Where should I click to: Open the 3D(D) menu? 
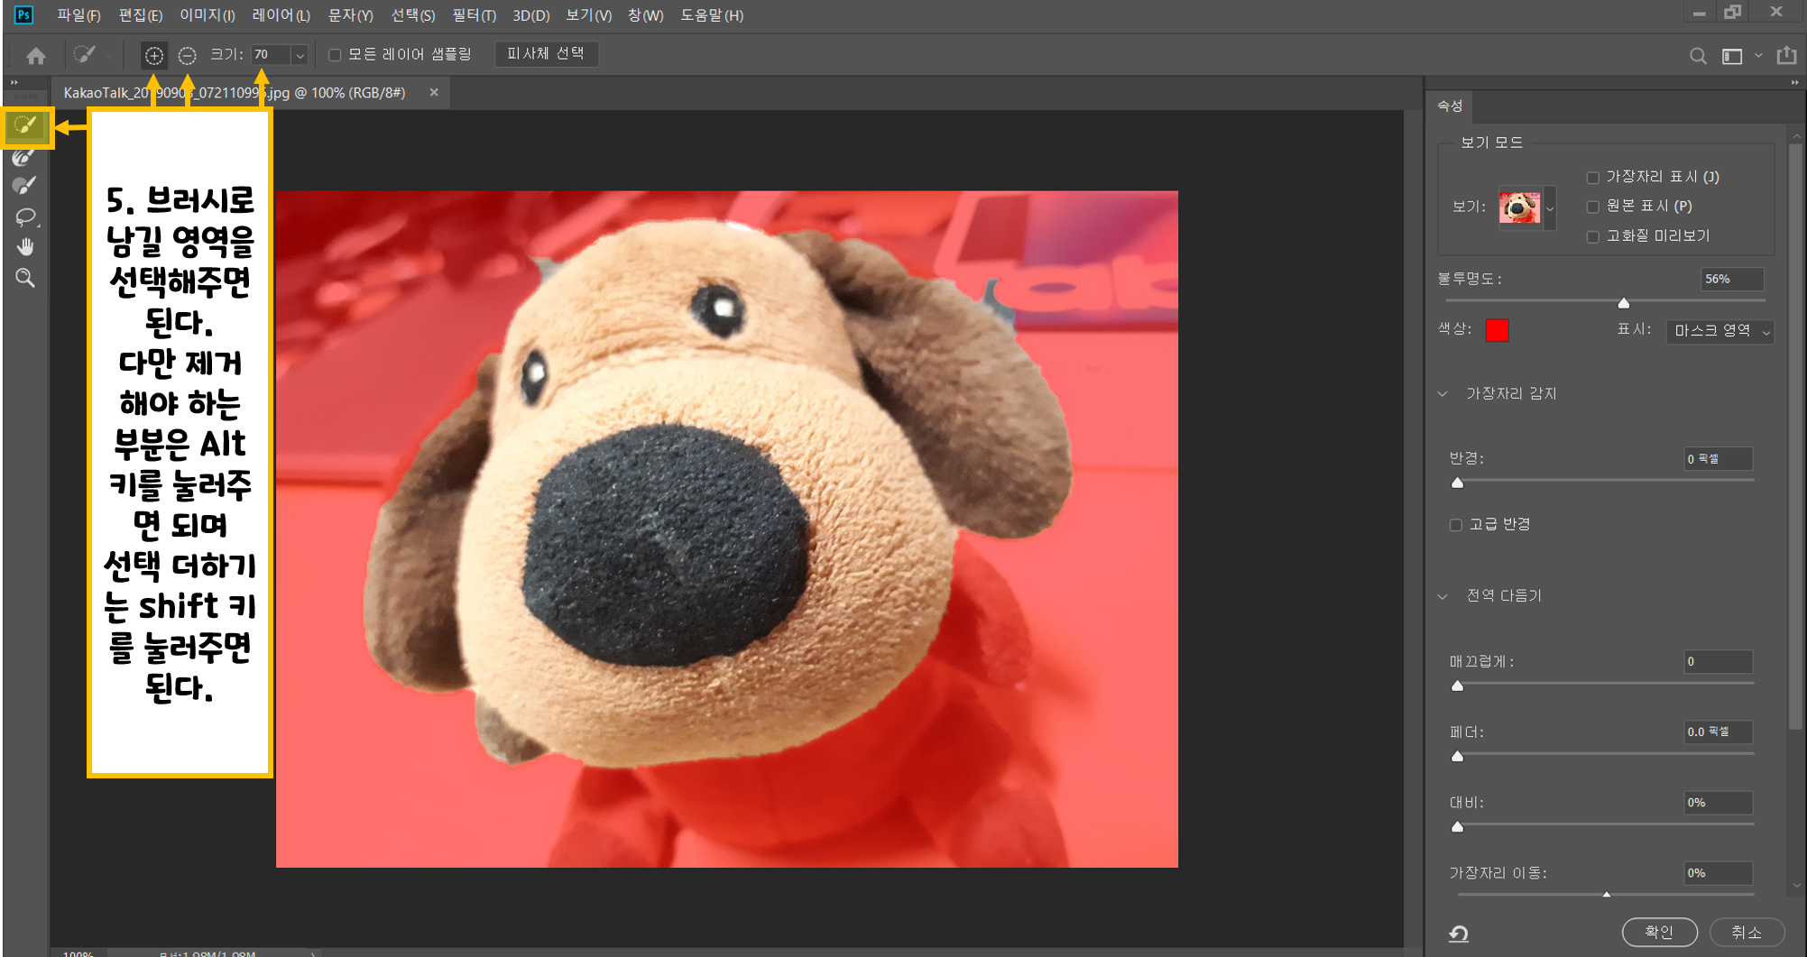click(x=531, y=15)
